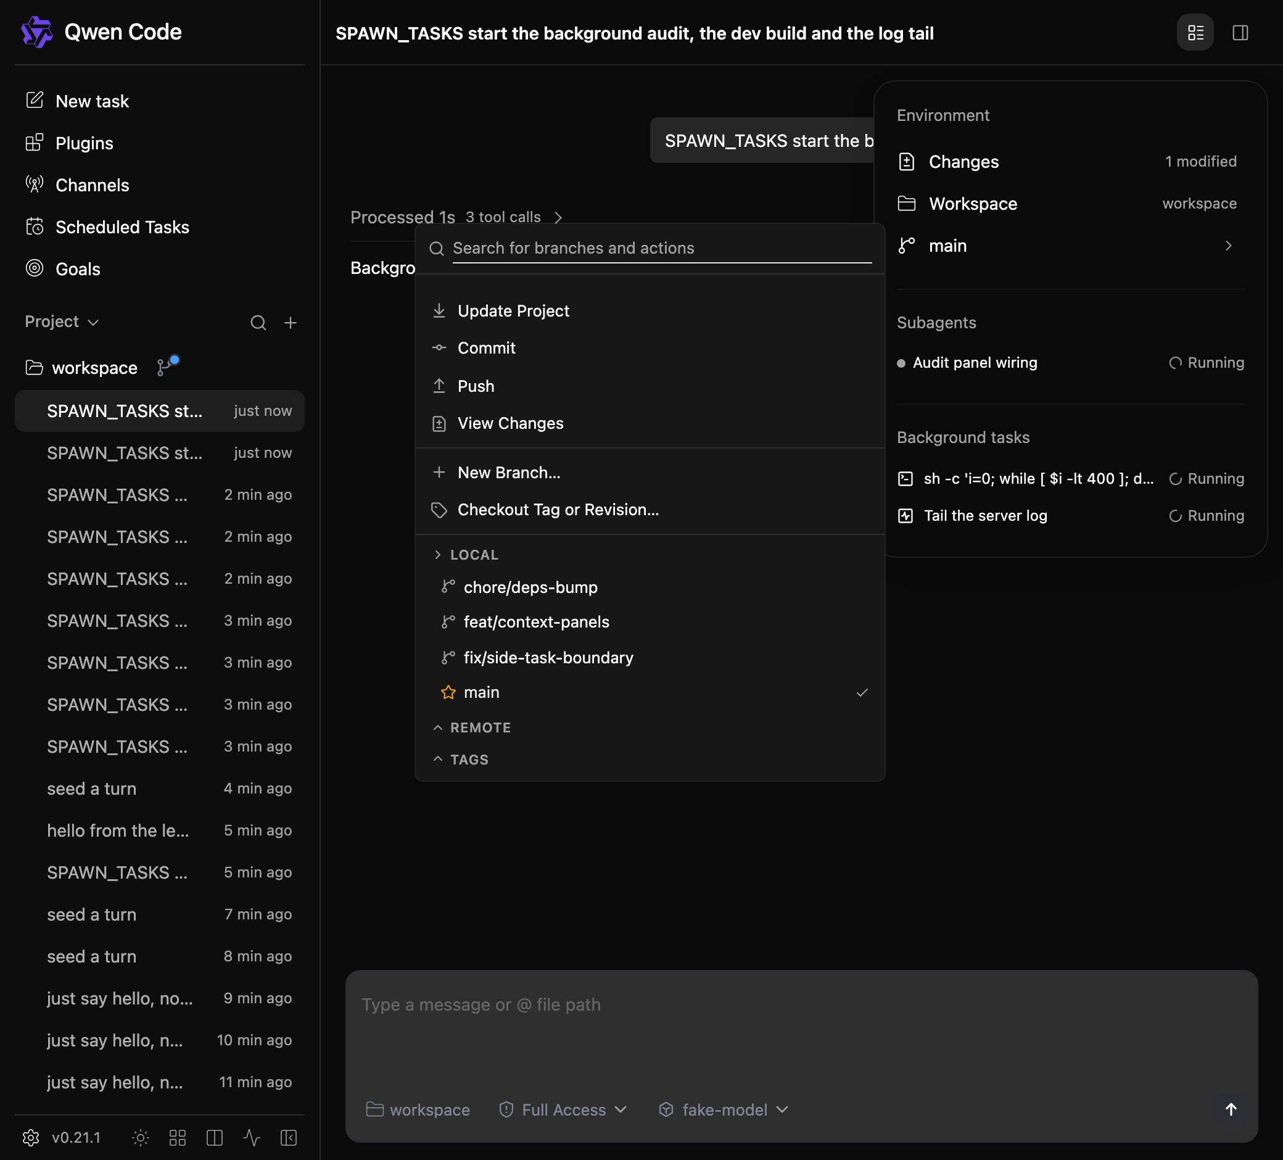Open settings gear in the footer

pyautogui.click(x=31, y=1138)
